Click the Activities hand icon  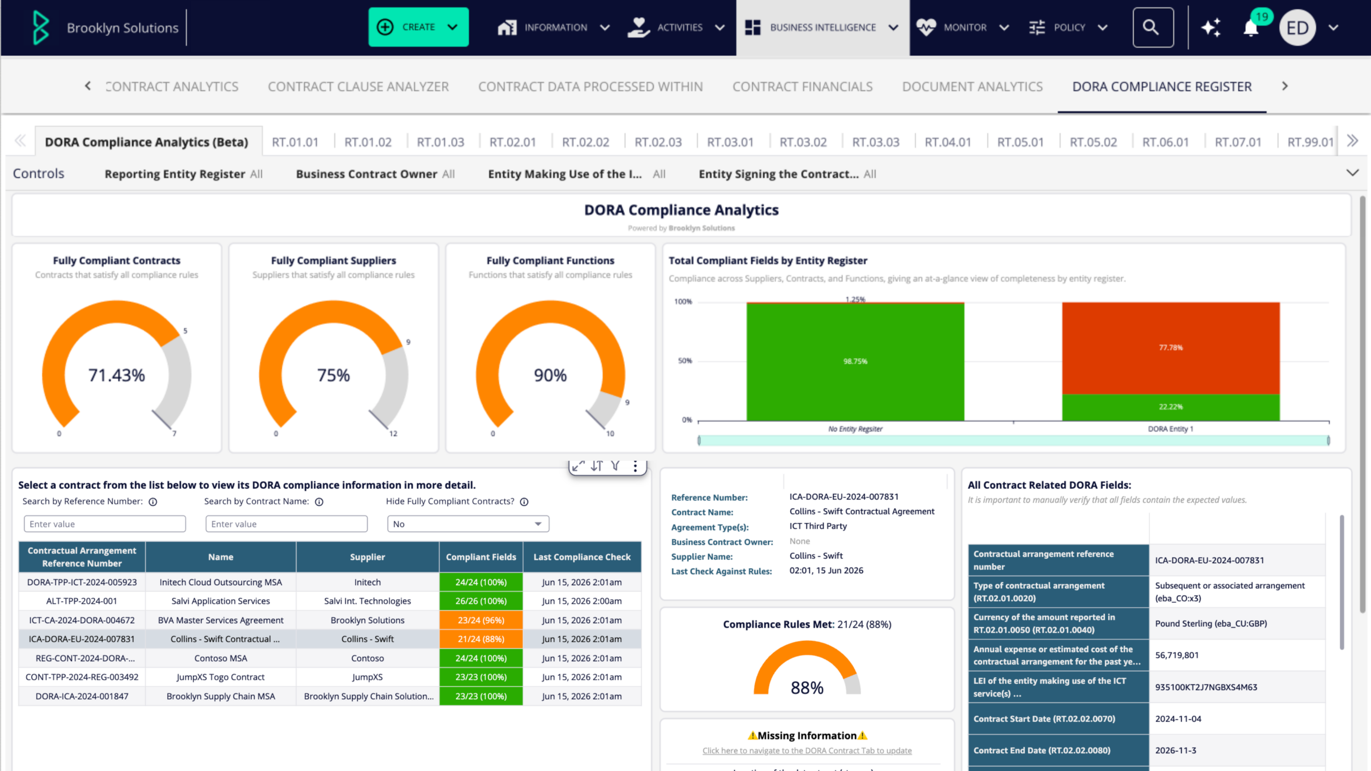click(x=638, y=27)
